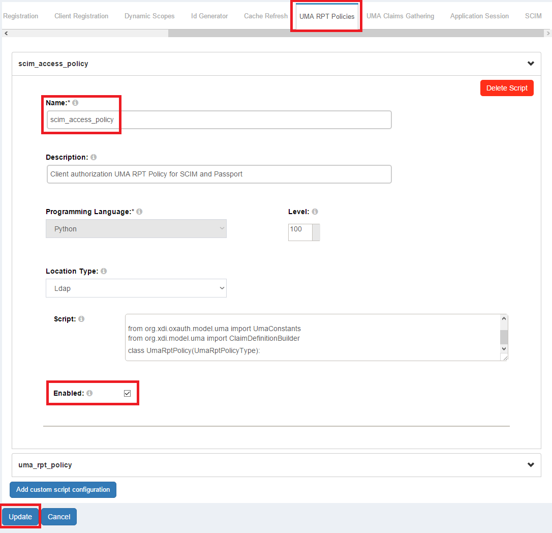Collapse the scim_access_policy section chevron
The width and height of the screenshot is (552, 533).
click(x=531, y=64)
